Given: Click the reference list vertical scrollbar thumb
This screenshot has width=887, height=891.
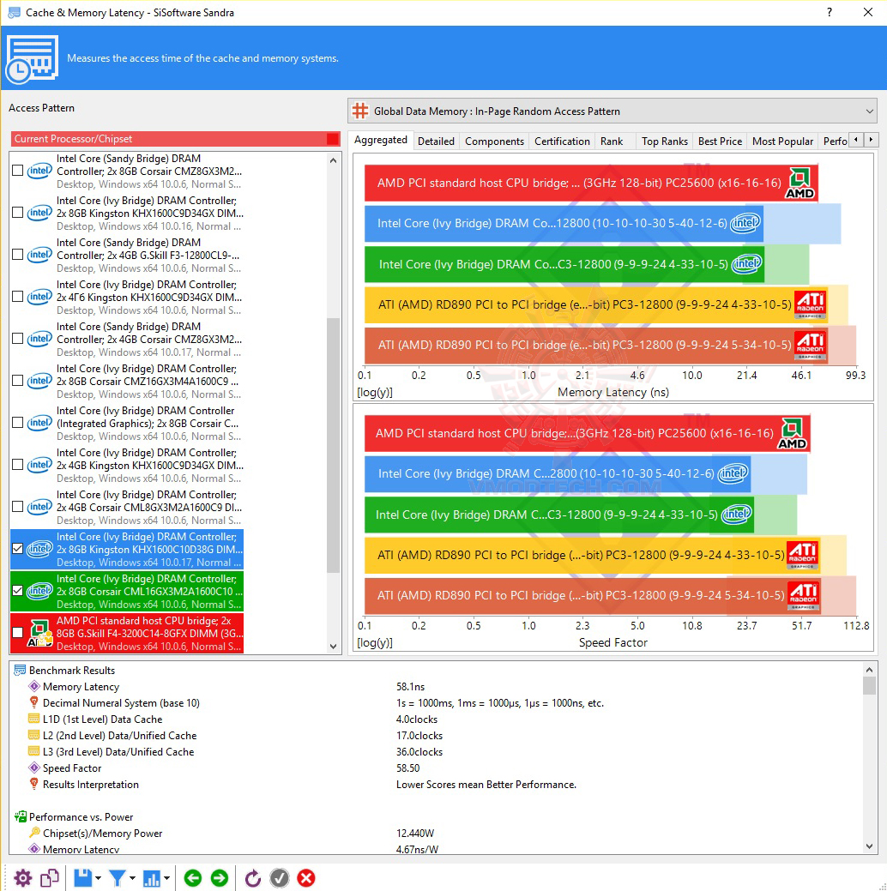Looking at the screenshot, I should point(333,444).
